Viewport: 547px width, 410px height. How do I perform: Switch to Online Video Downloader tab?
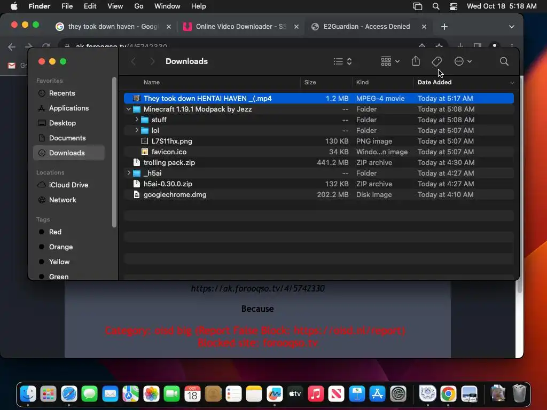(241, 27)
